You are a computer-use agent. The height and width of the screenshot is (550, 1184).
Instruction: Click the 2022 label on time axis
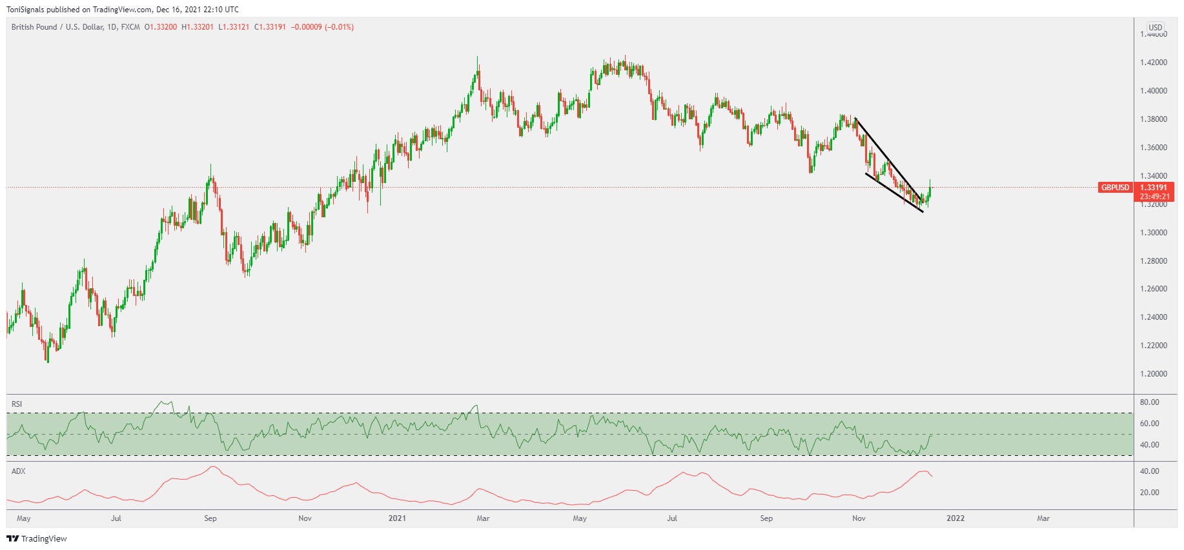click(x=955, y=518)
